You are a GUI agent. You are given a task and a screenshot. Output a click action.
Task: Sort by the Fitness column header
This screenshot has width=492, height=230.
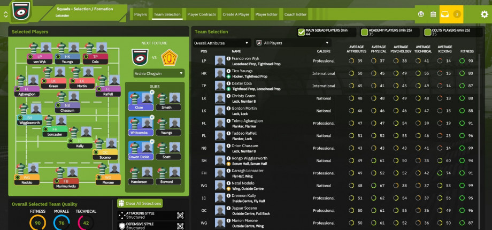(x=467, y=51)
